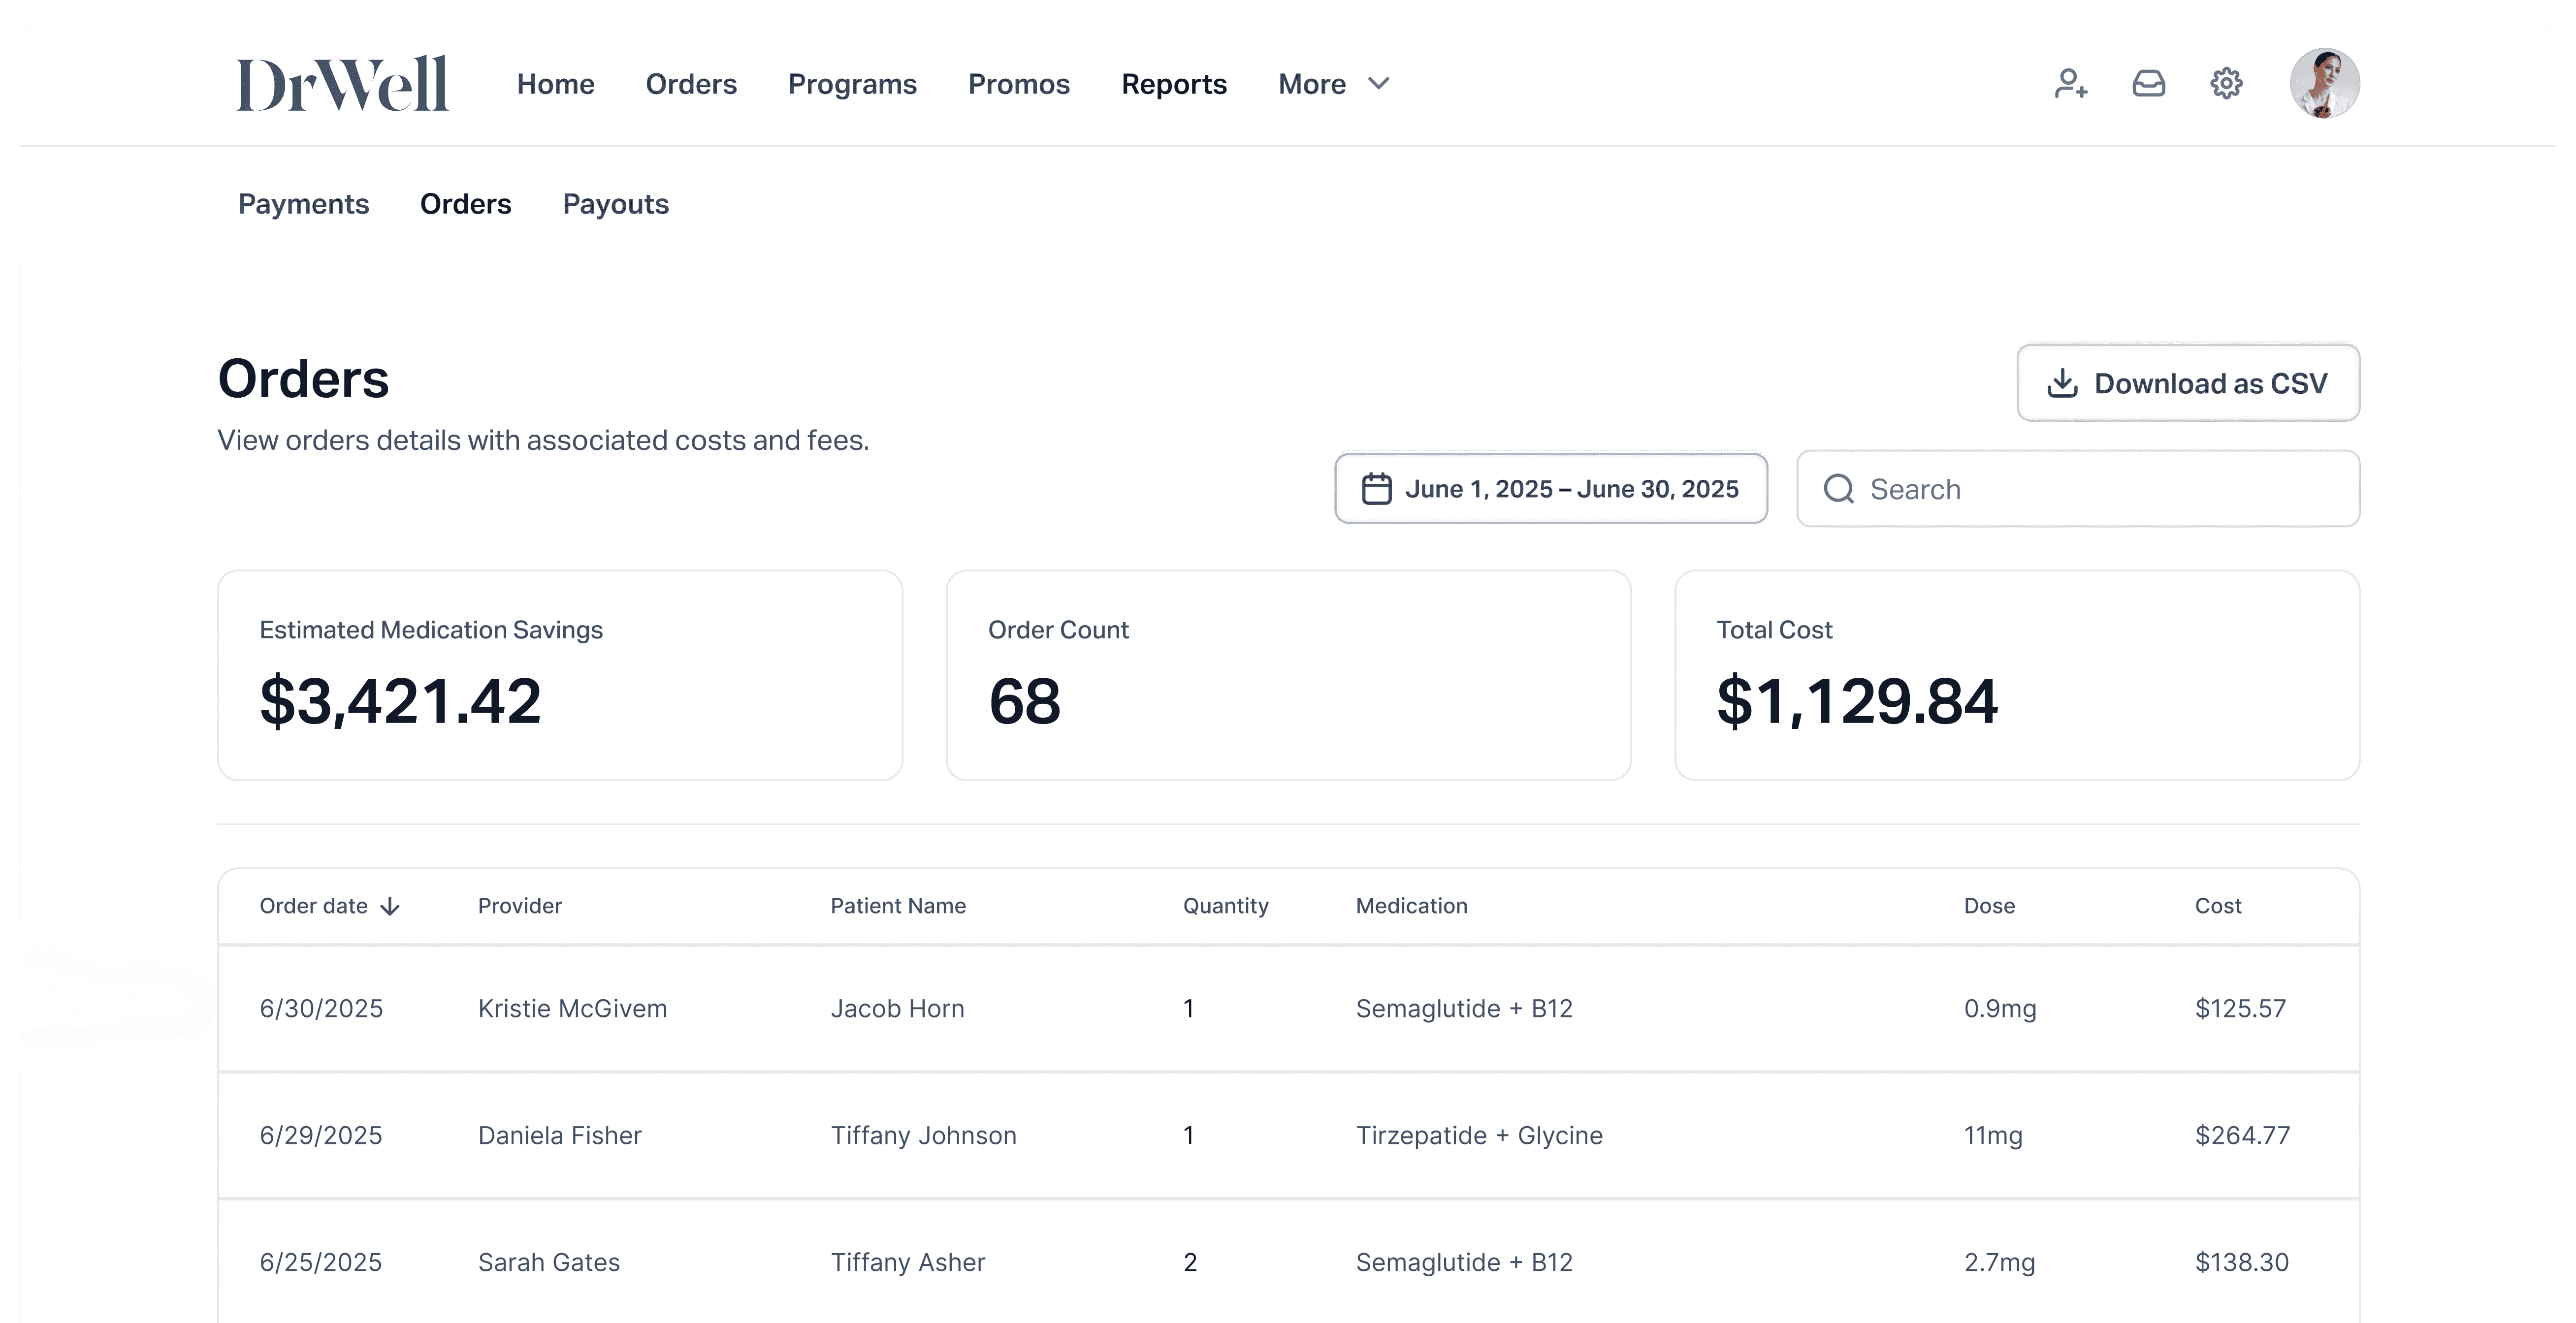Click the Order date sort arrow
This screenshot has width=2576, height=1323.
[x=391, y=906]
